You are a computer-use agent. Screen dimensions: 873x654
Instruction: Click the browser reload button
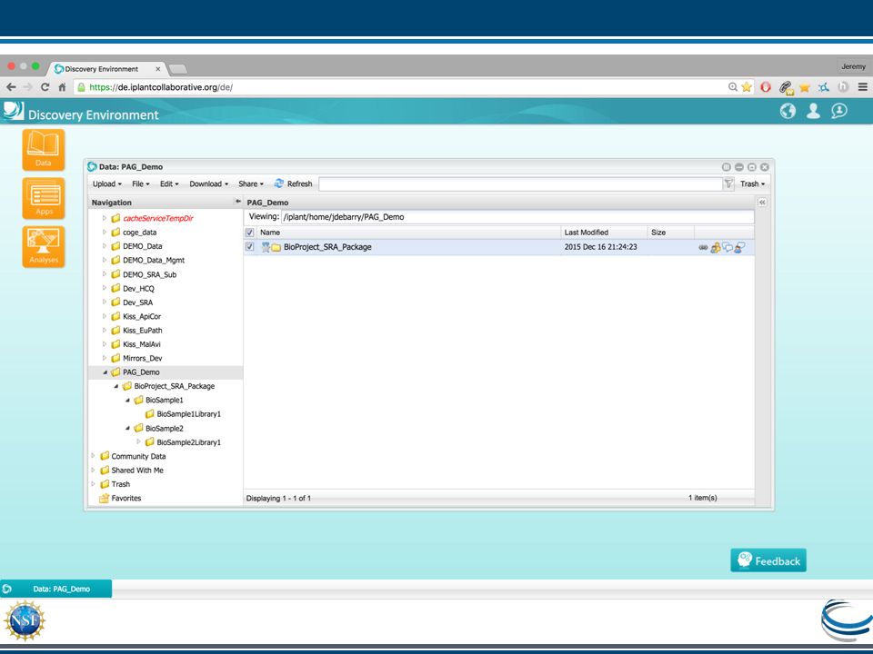click(x=45, y=87)
